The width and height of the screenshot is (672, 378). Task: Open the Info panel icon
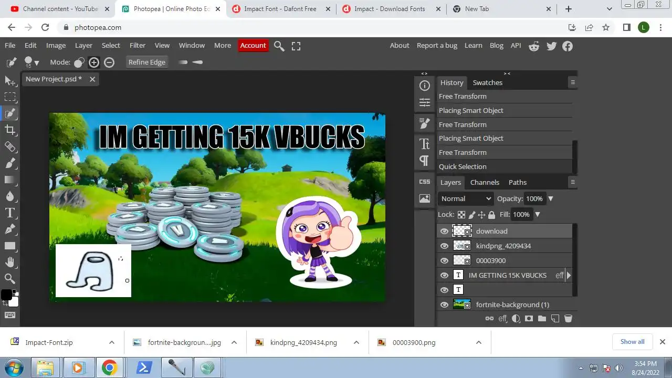(x=425, y=86)
